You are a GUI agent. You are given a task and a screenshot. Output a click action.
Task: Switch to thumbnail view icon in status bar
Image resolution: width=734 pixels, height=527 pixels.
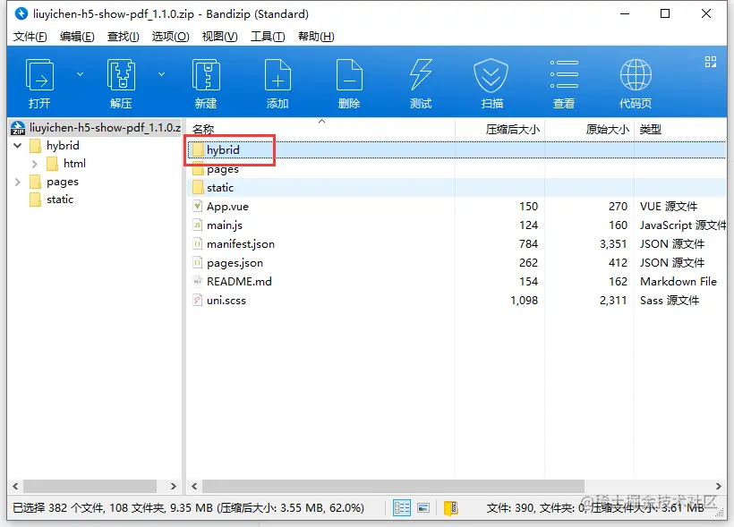423,508
